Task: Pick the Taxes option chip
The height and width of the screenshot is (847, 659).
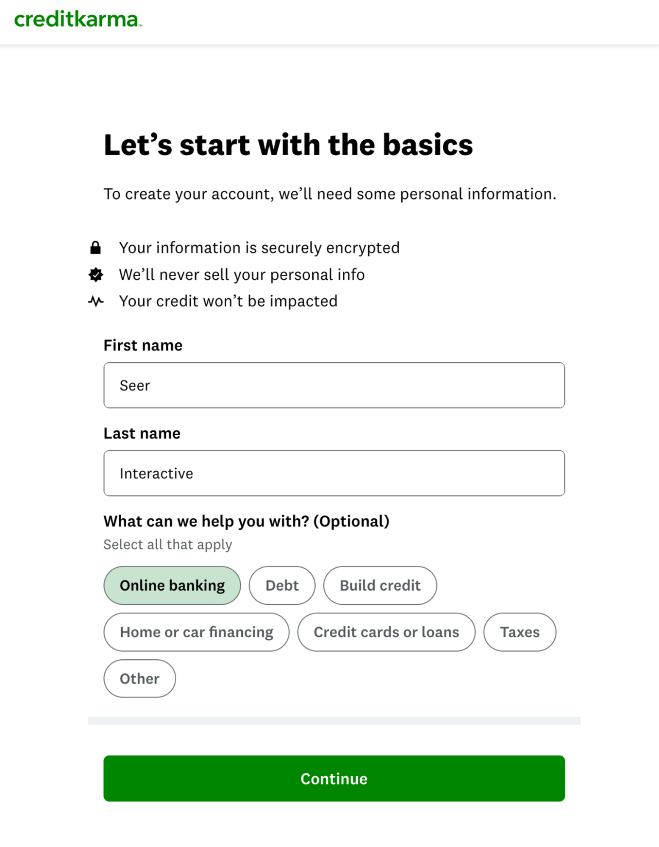Action: pos(520,632)
